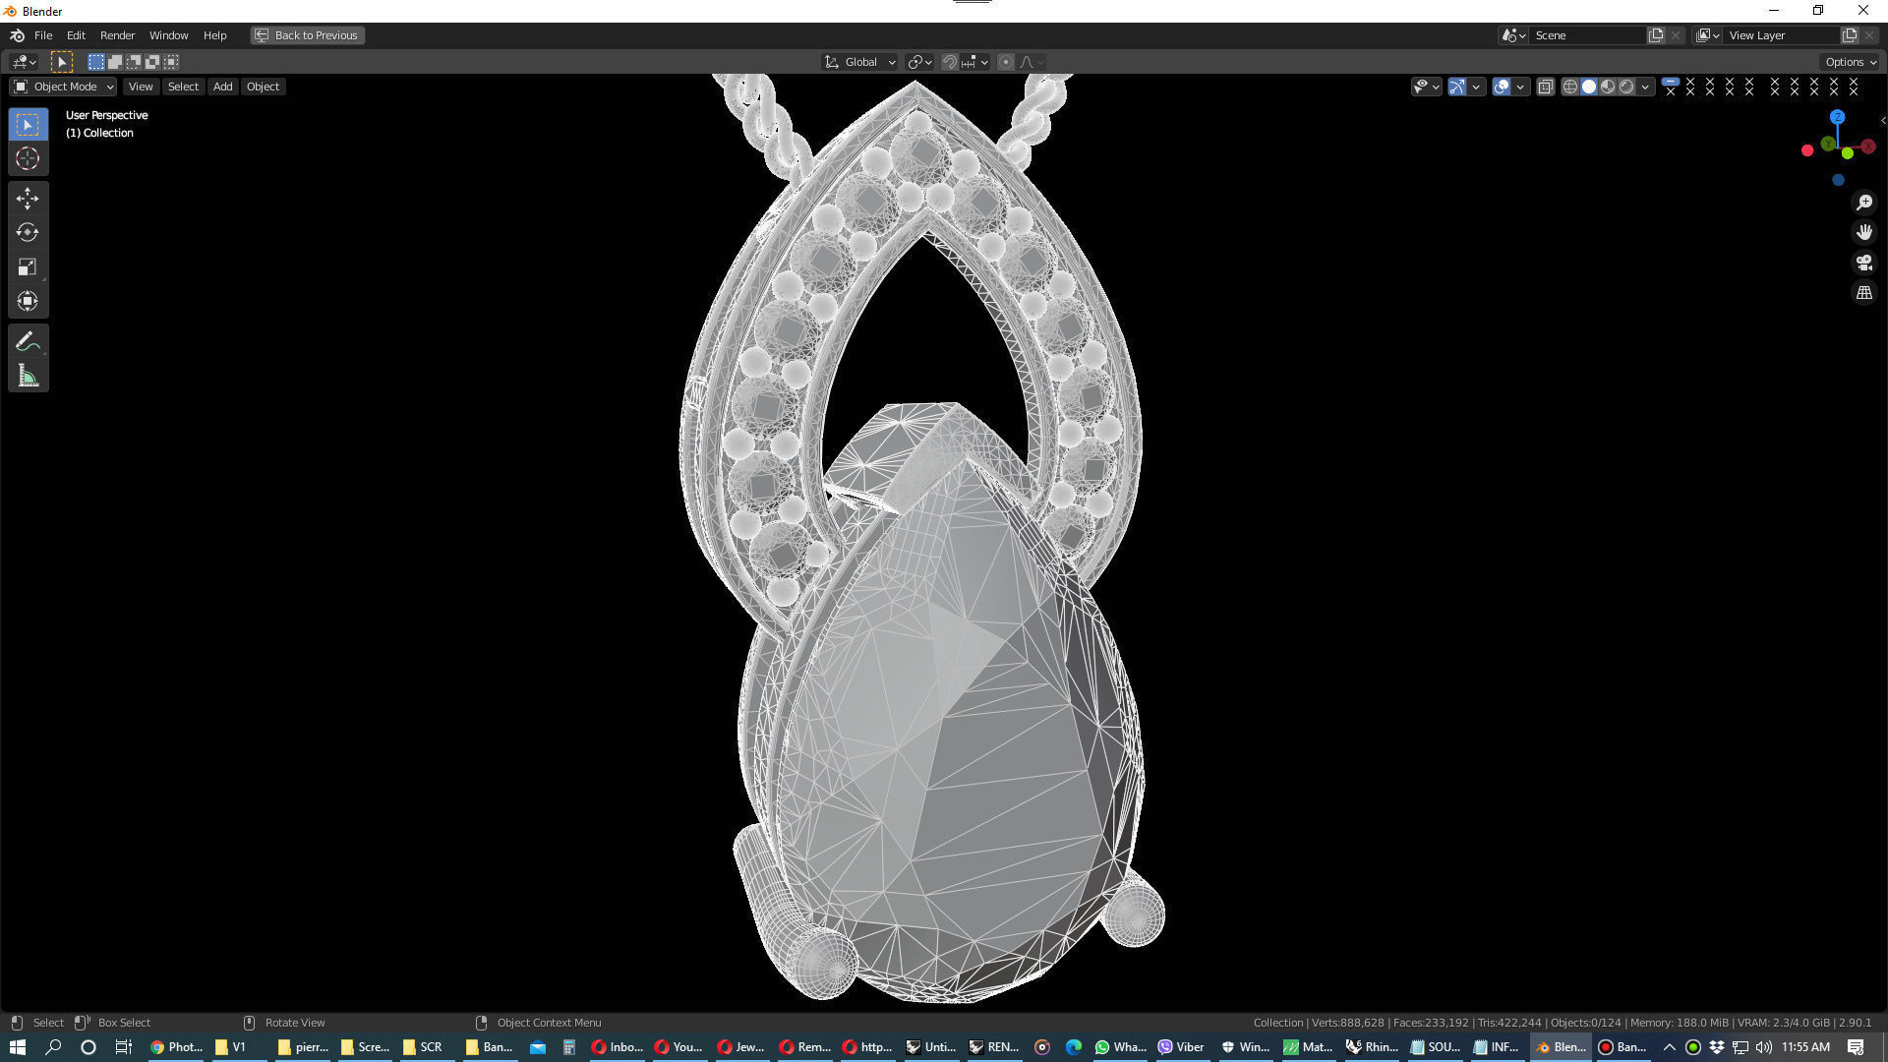
Task: Toggle camera view with camera icon
Action: click(x=1863, y=263)
